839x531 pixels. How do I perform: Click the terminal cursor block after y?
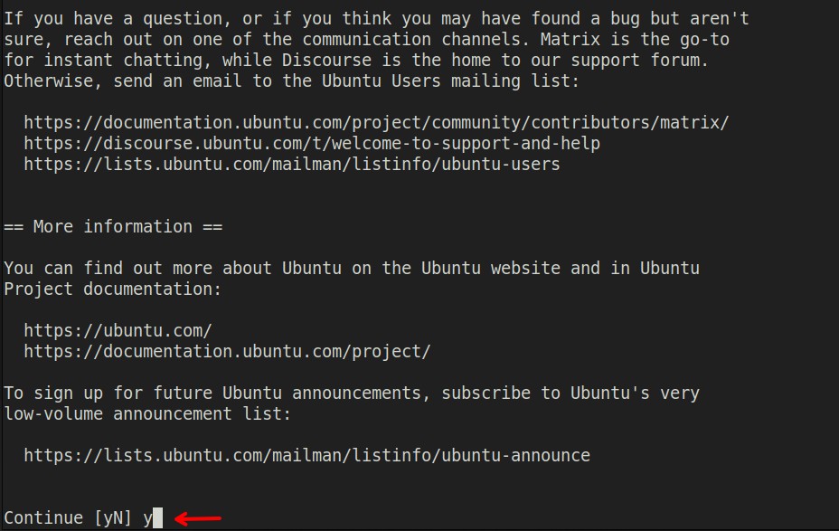coord(158,518)
